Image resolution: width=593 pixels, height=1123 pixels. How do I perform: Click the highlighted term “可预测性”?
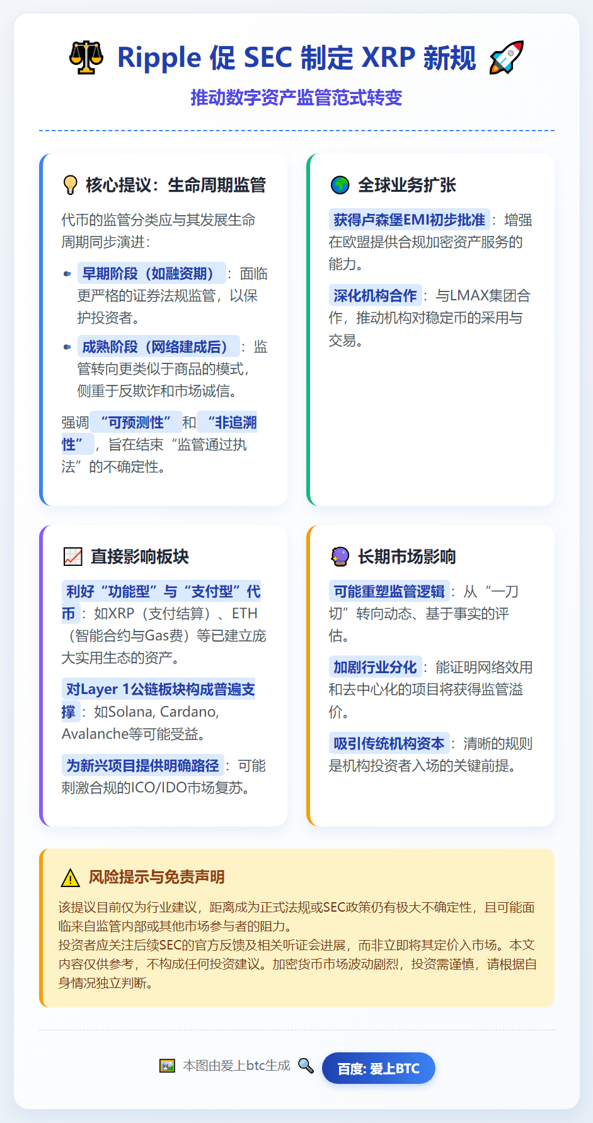point(136,422)
